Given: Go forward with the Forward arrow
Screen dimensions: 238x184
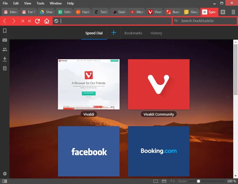Looking at the screenshot, I should tap(14, 21).
